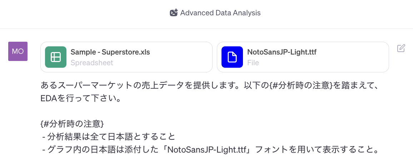The width and height of the screenshot is (413, 164).
Task: Open the Sample - Superstore.xls filename
Action: pyautogui.click(x=110, y=52)
